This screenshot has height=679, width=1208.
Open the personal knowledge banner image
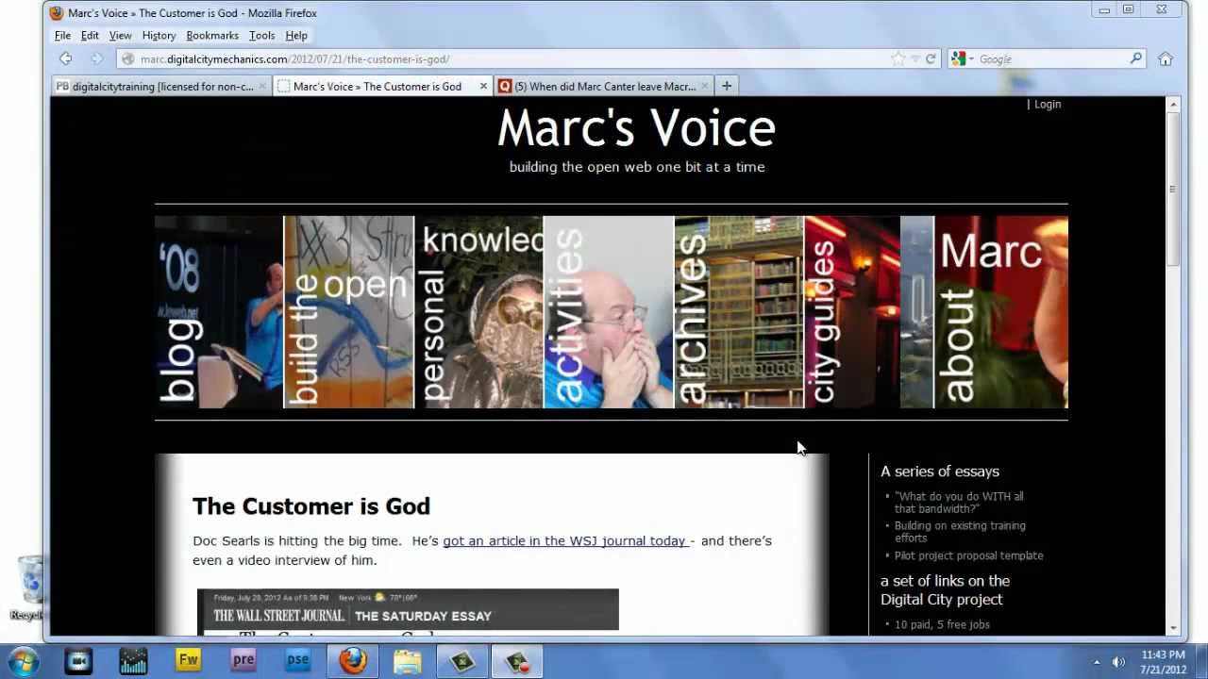tap(479, 312)
